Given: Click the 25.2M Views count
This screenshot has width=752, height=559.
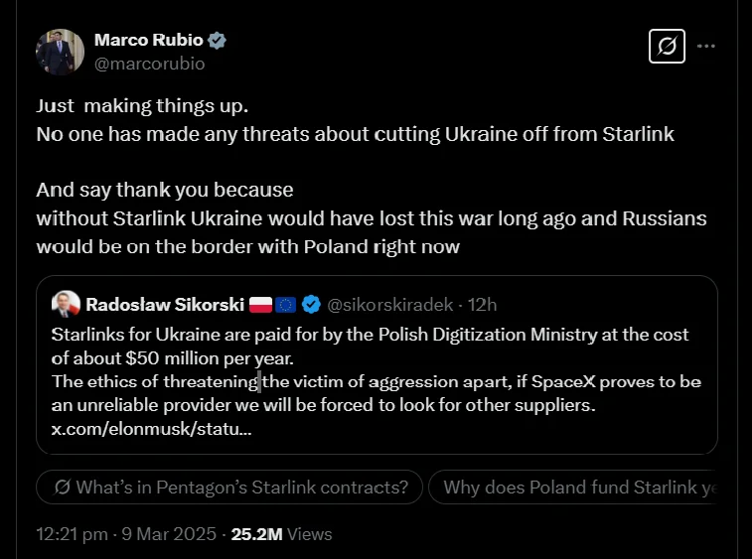Looking at the screenshot, I should (281, 534).
